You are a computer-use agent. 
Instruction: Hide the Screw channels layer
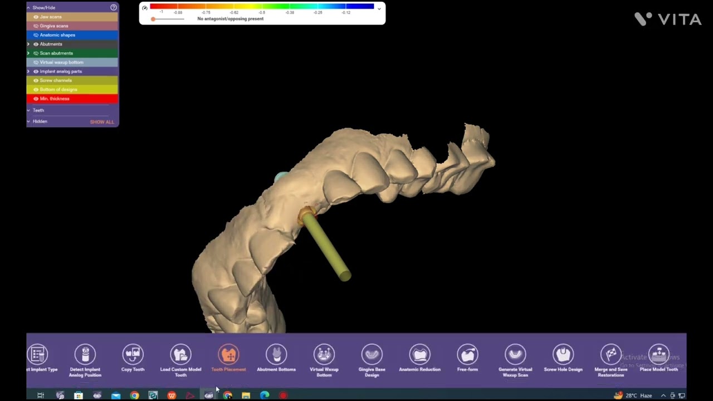pos(36,80)
